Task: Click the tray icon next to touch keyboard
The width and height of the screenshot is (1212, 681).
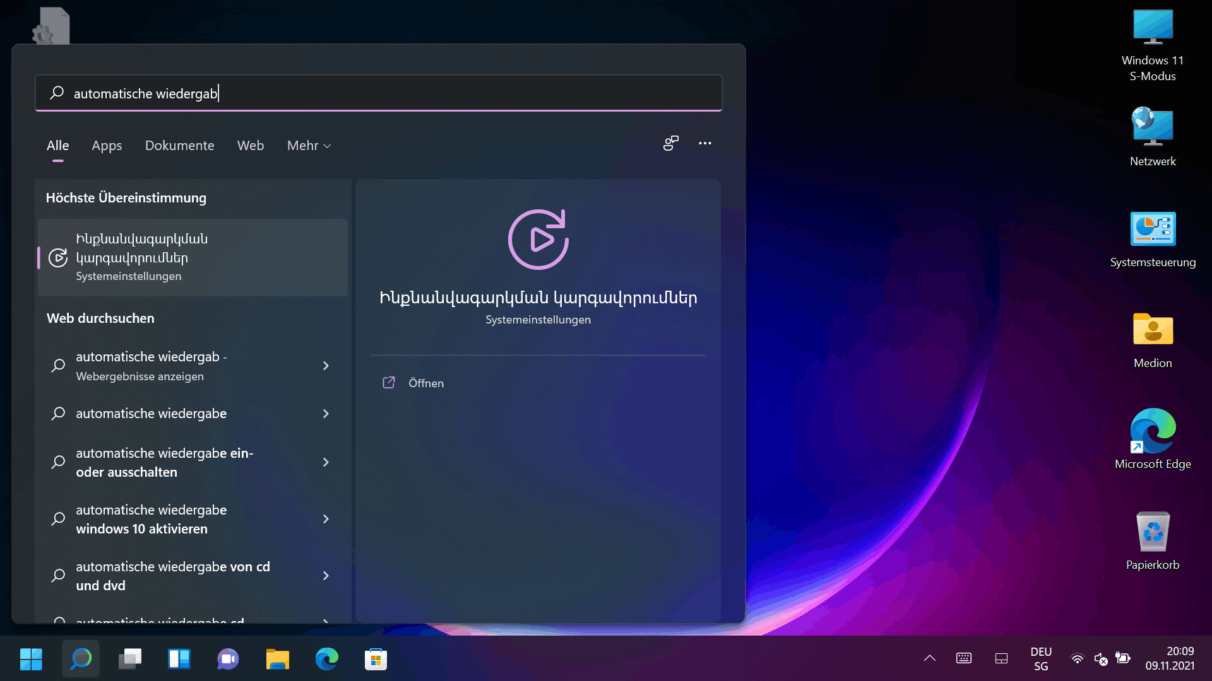Action: [1001, 658]
